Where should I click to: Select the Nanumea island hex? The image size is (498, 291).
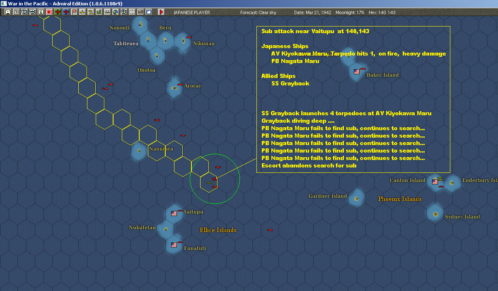click(139, 151)
